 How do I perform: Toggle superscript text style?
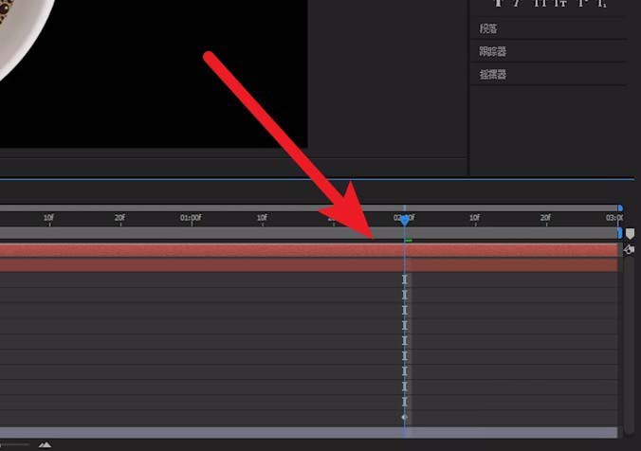[581, 3]
